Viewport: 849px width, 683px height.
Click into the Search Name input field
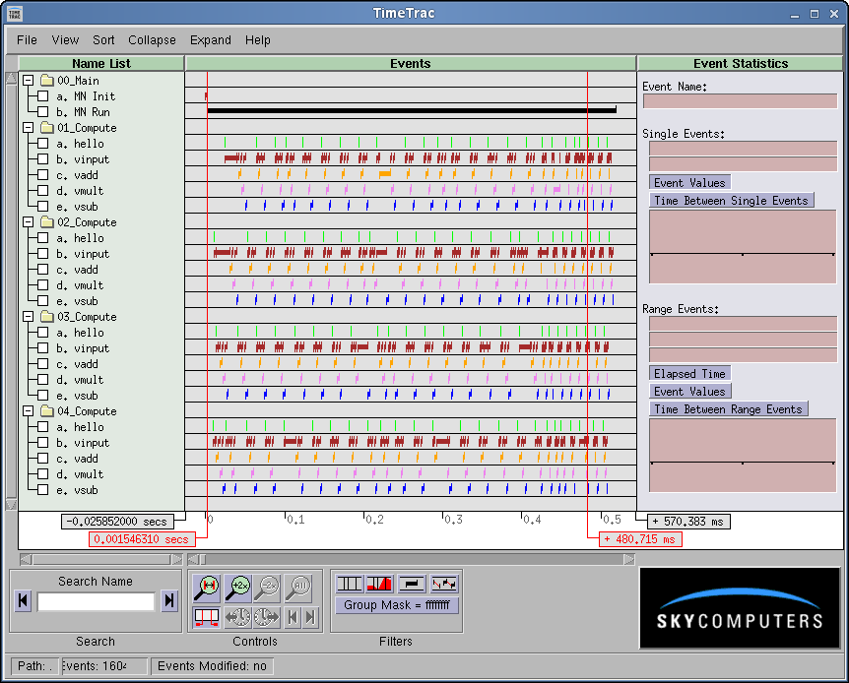tap(96, 602)
